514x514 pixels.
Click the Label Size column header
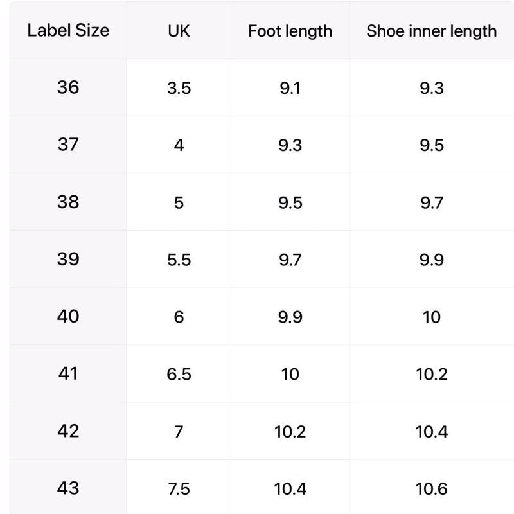(68, 30)
